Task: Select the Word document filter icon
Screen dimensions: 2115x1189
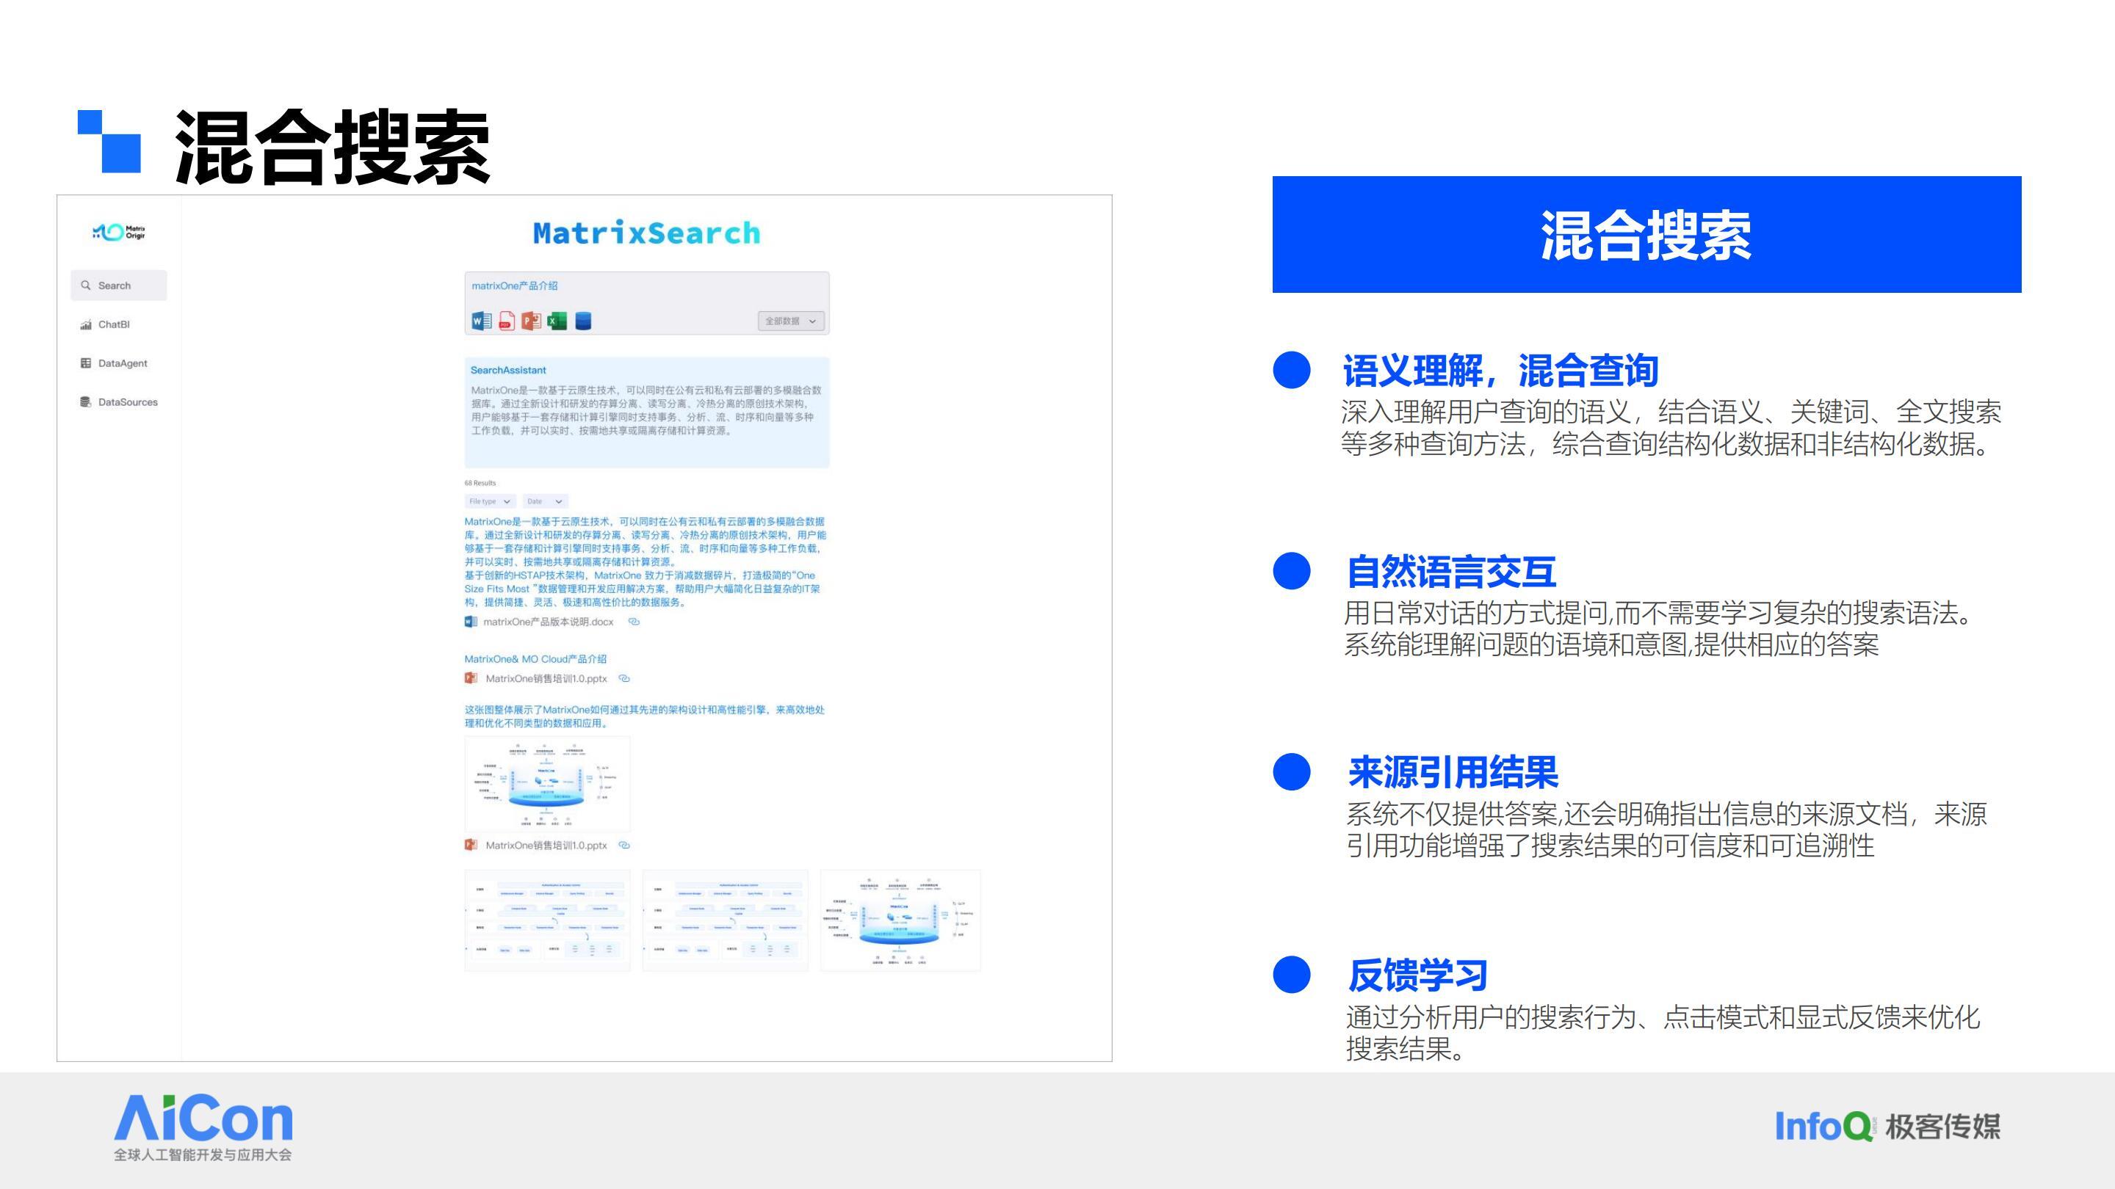Action: tap(481, 321)
